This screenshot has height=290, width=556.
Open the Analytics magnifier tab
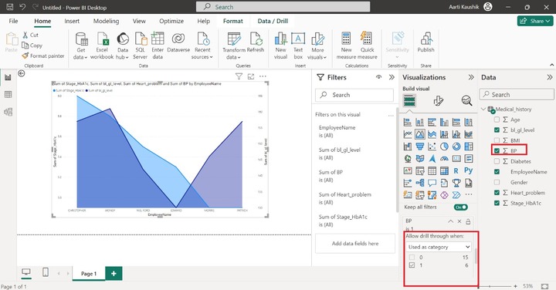coord(466,101)
